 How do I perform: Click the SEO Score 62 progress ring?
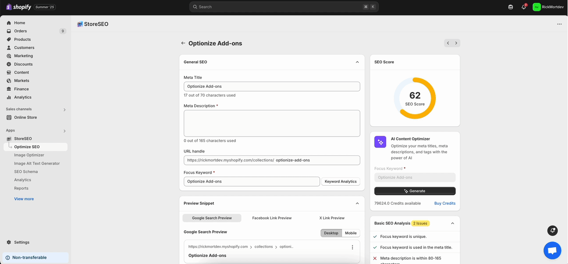[415, 98]
